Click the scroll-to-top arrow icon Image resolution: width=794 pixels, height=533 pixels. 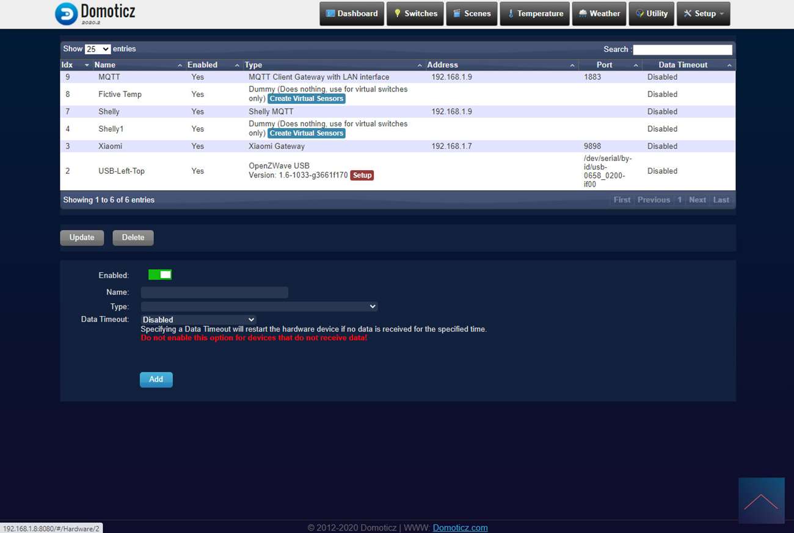761,501
